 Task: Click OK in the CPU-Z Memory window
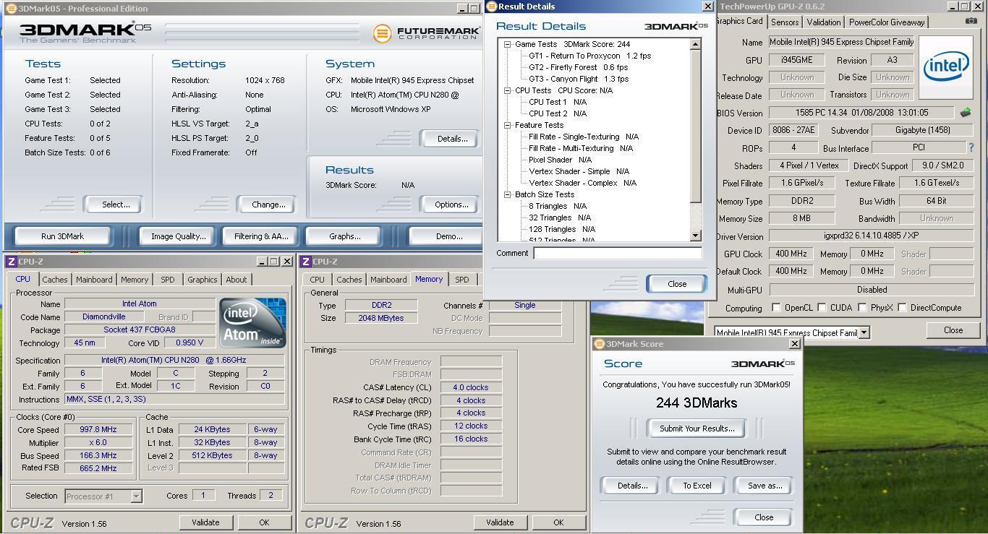[x=558, y=522]
